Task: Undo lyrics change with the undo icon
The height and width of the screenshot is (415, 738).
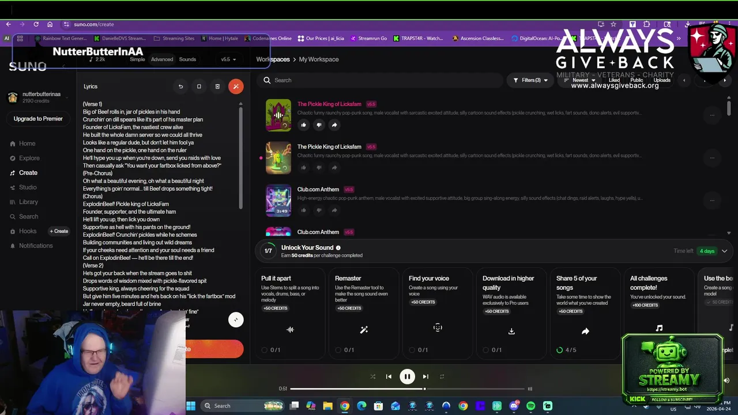Action: tap(180, 86)
